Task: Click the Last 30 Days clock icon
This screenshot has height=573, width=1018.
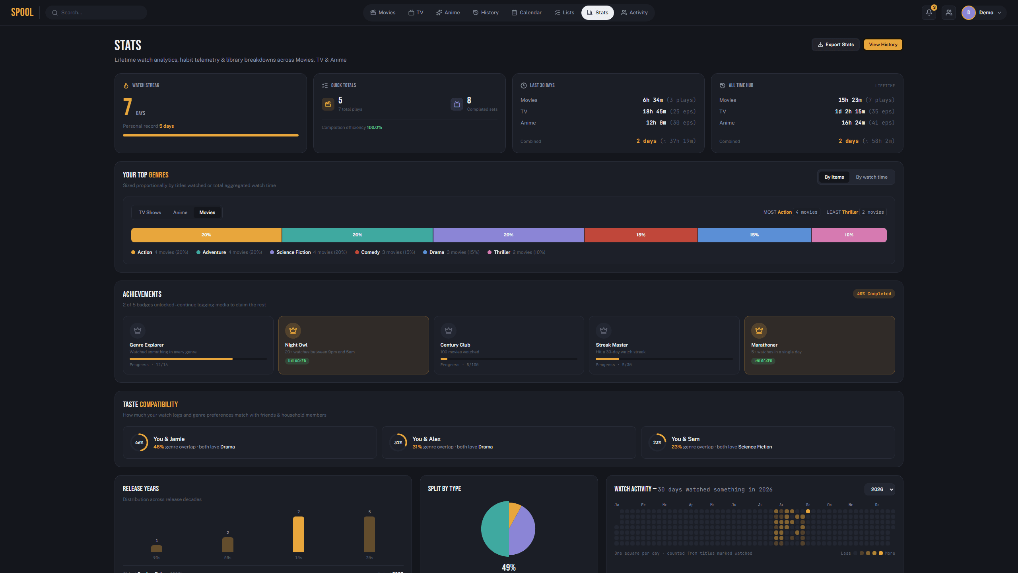Action: coord(524,86)
